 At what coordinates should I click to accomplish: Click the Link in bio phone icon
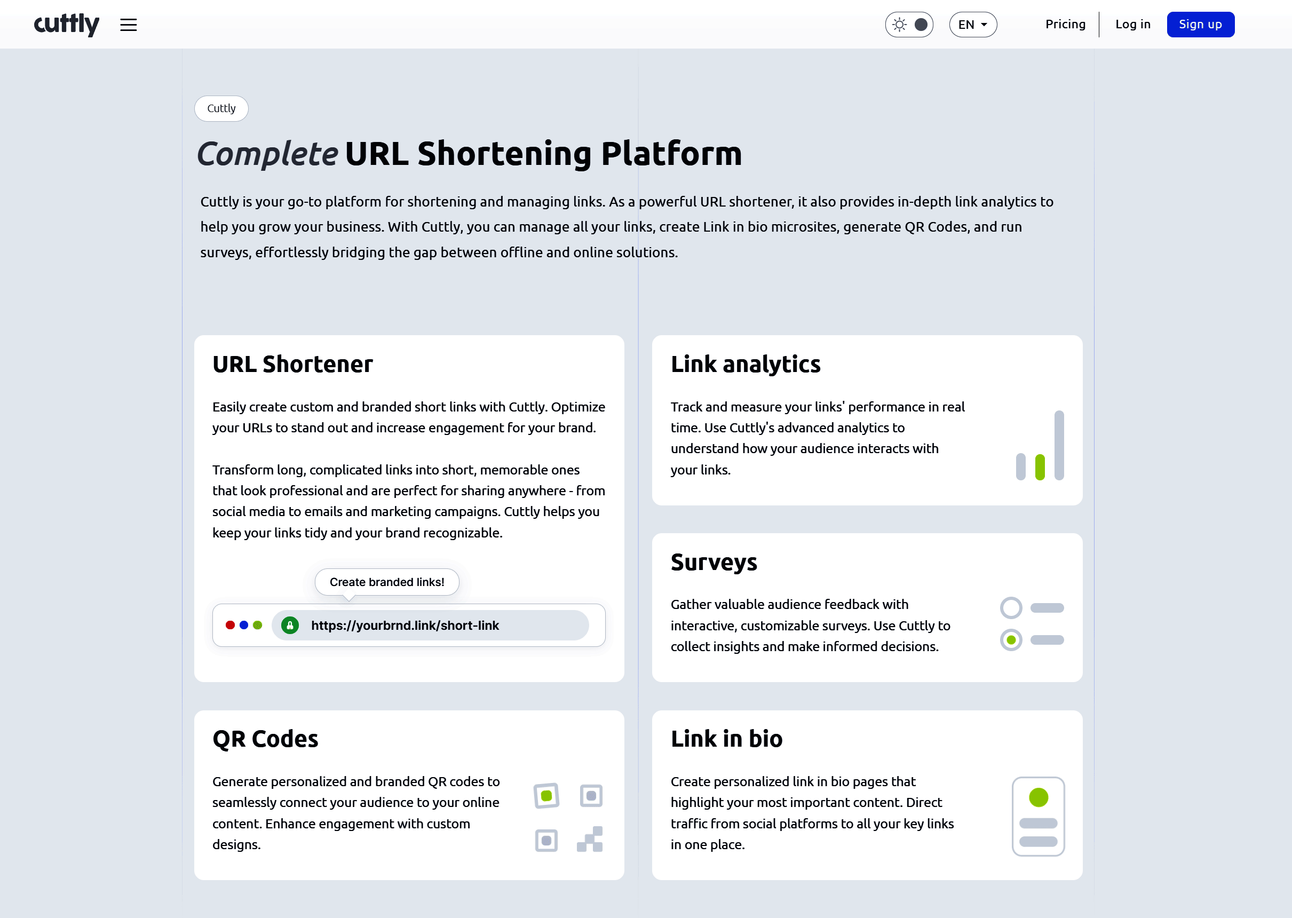[1038, 816]
